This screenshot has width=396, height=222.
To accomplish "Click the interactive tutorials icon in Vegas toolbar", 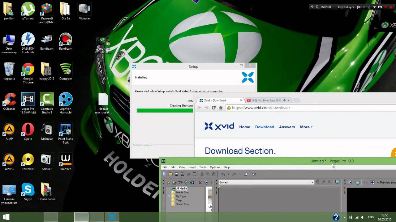I will 246,174.
